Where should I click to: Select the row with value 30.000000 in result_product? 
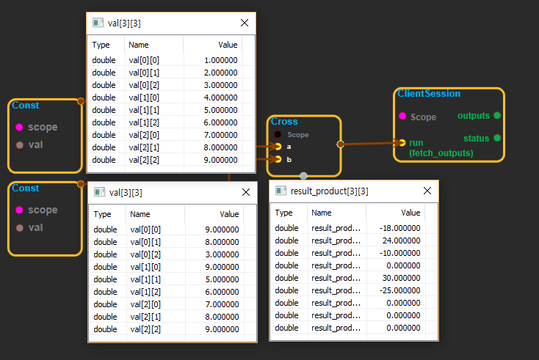pos(354,278)
